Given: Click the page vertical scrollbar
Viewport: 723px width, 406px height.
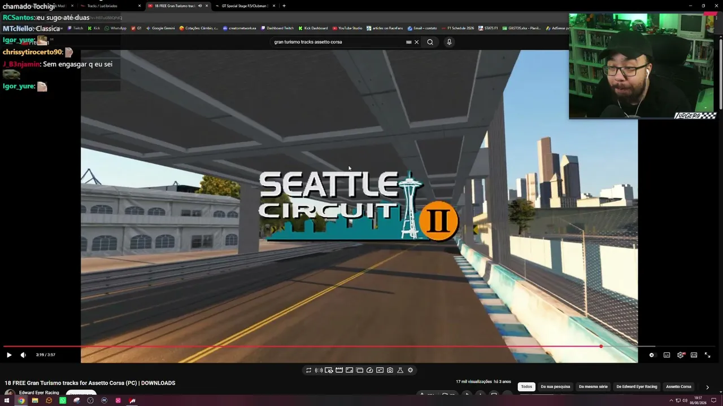Looking at the screenshot, I should coord(720,73).
